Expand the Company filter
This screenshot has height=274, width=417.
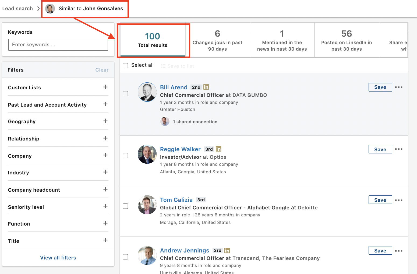(105, 155)
